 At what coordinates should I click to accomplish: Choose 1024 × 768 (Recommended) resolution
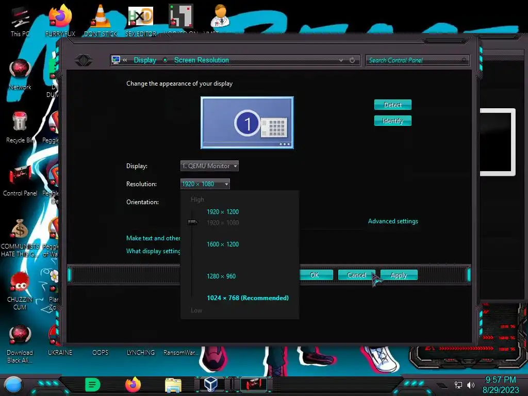coord(248,298)
